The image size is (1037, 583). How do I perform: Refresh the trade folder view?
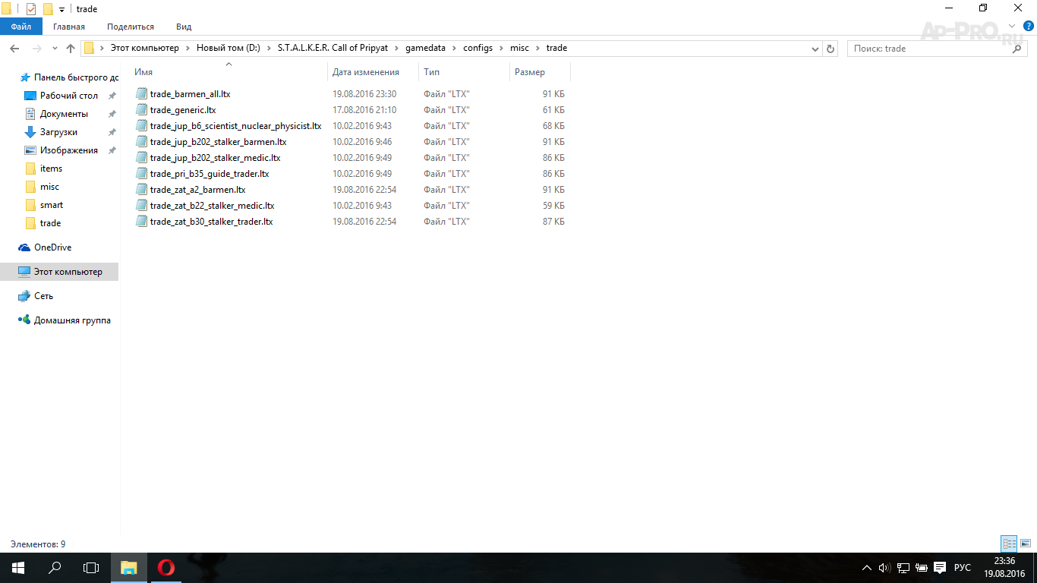(x=831, y=48)
